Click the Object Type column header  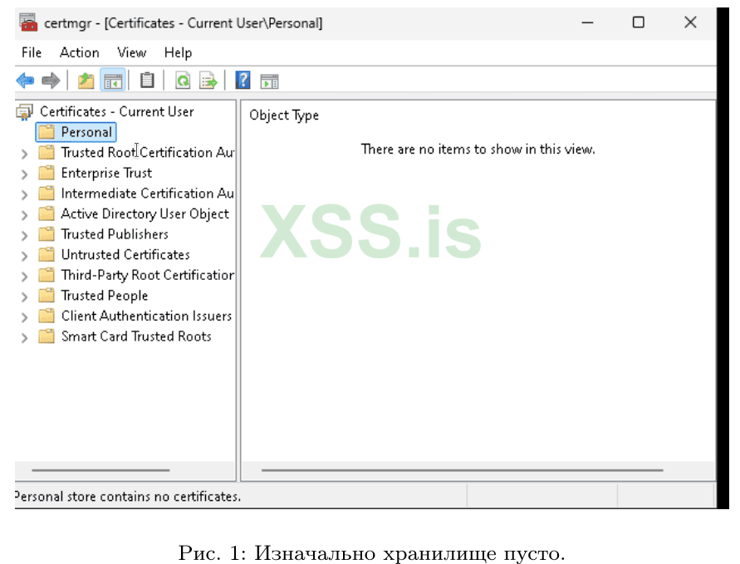[x=284, y=115]
